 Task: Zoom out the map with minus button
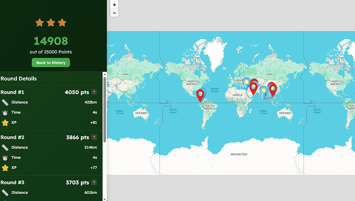pos(114,13)
